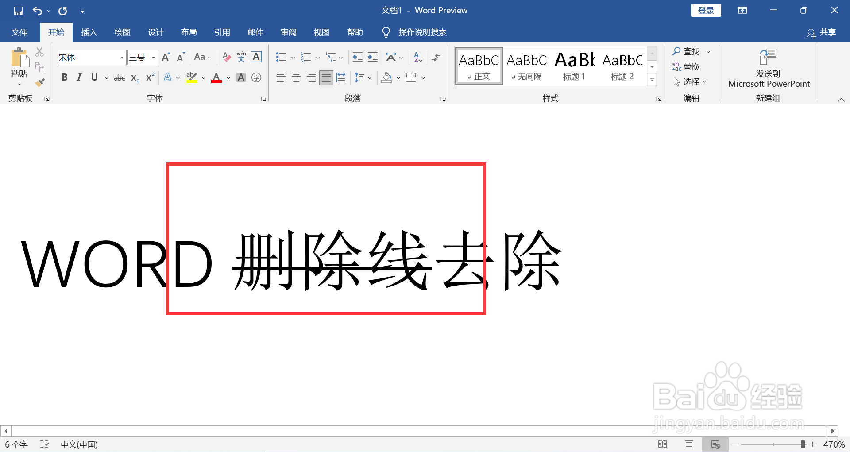This screenshot has width=850, height=452.
Task: Show or hide paragraph marks
Action: (437, 57)
